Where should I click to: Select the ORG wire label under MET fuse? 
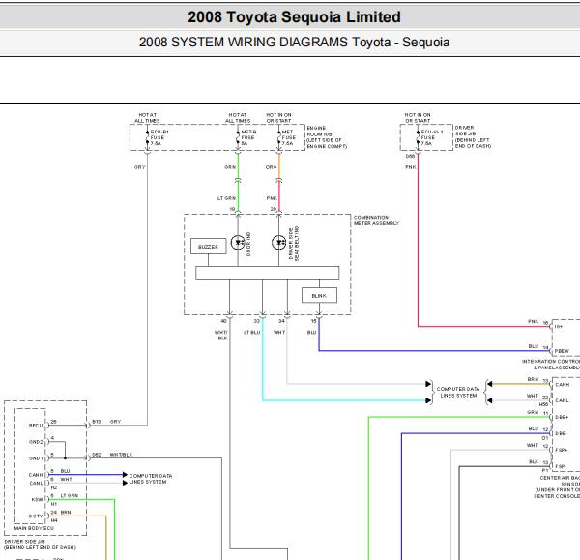point(271,167)
